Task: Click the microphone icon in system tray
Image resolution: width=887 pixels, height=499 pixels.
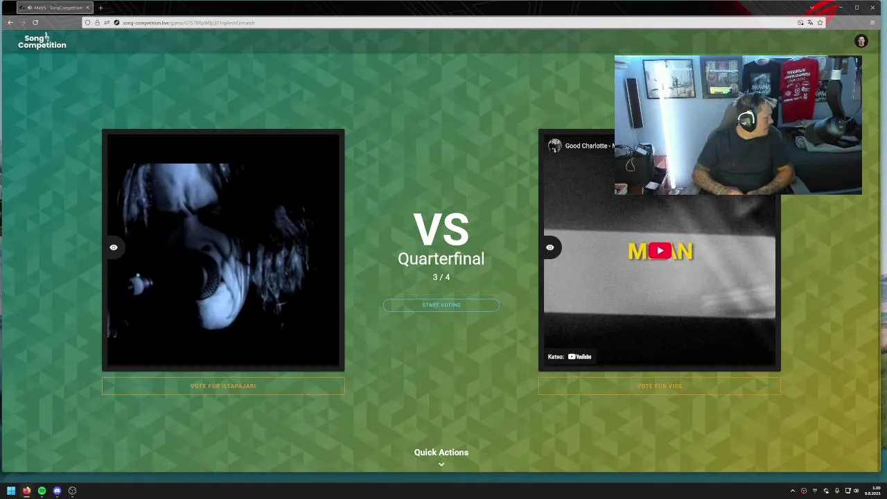Action: tap(837, 491)
